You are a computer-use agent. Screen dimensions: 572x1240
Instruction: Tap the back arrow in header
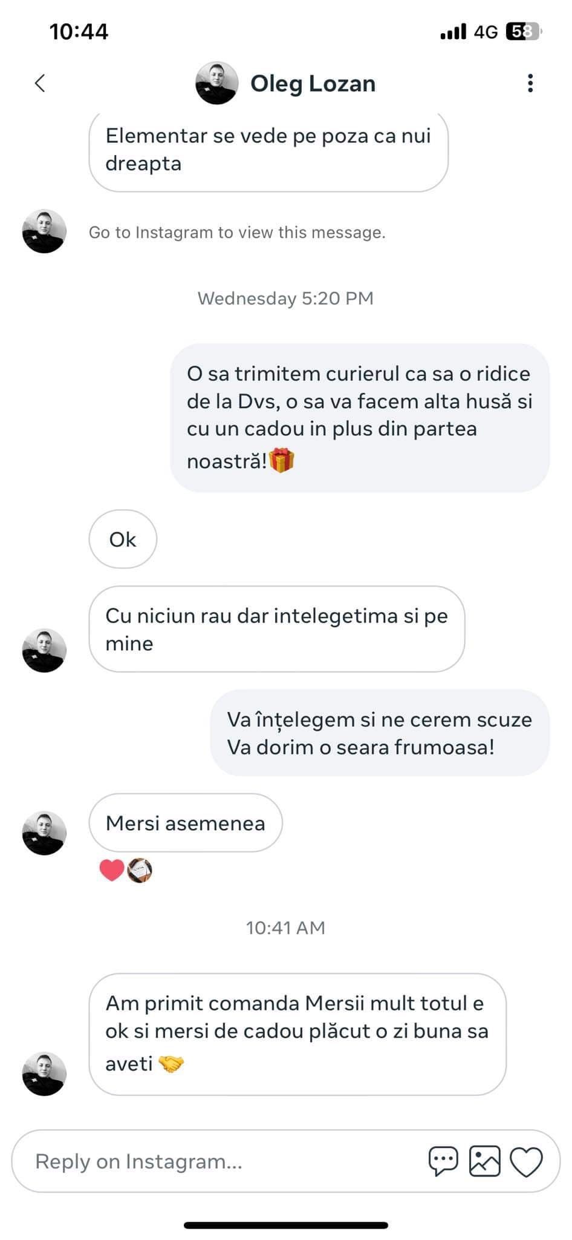[40, 83]
